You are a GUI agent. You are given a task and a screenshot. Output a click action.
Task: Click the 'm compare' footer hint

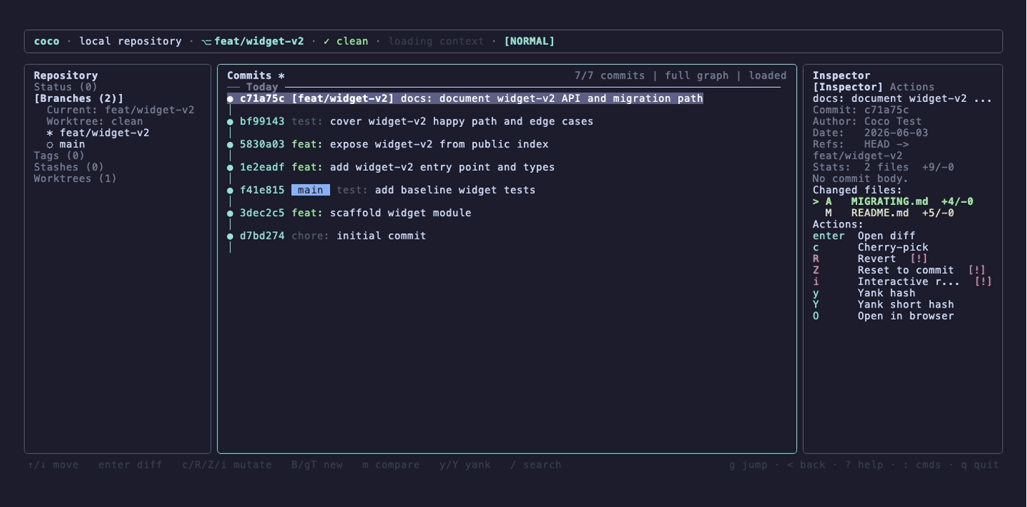pyautogui.click(x=391, y=465)
